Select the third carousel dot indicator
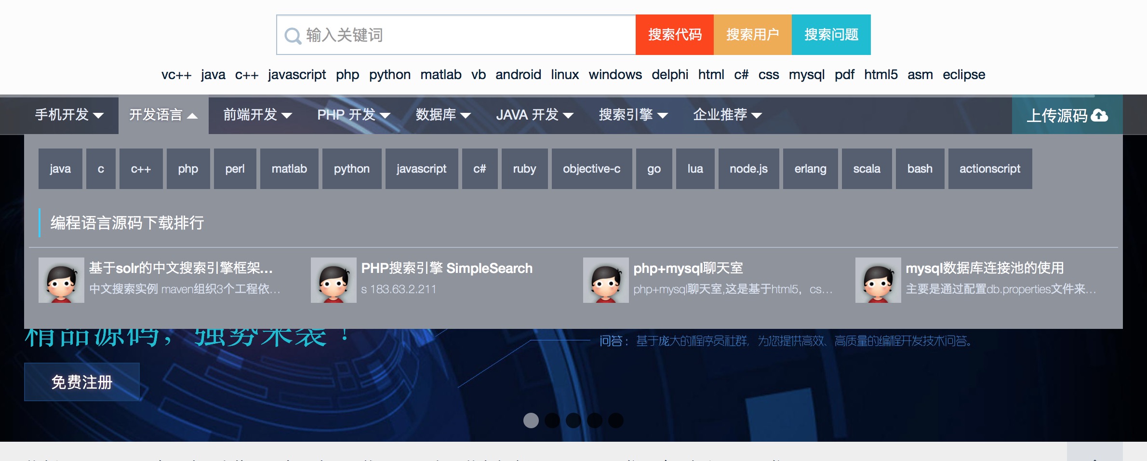The height and width of the screenshot is (461, 1147). [x=573, y=420]
